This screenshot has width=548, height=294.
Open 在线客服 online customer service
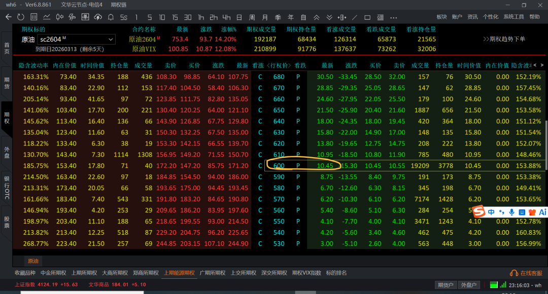coord(526,273)
